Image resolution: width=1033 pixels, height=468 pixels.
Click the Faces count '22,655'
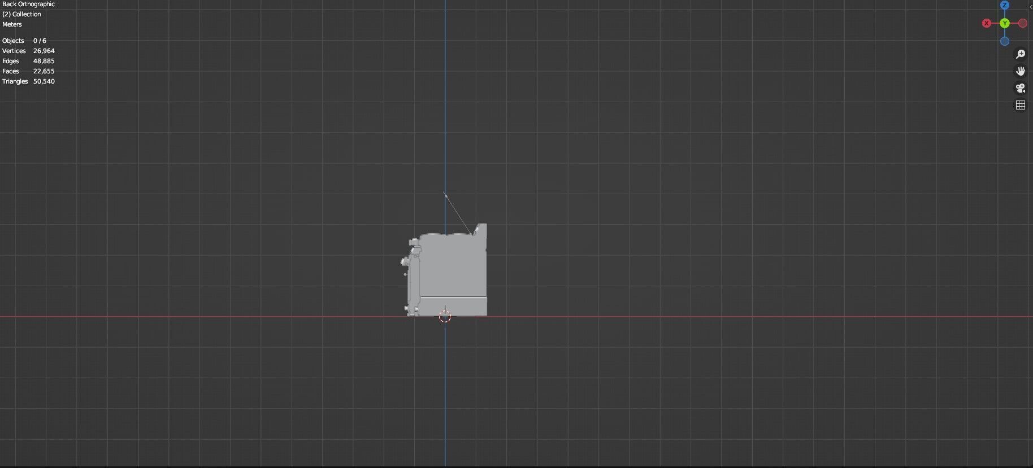coord(44,71)
